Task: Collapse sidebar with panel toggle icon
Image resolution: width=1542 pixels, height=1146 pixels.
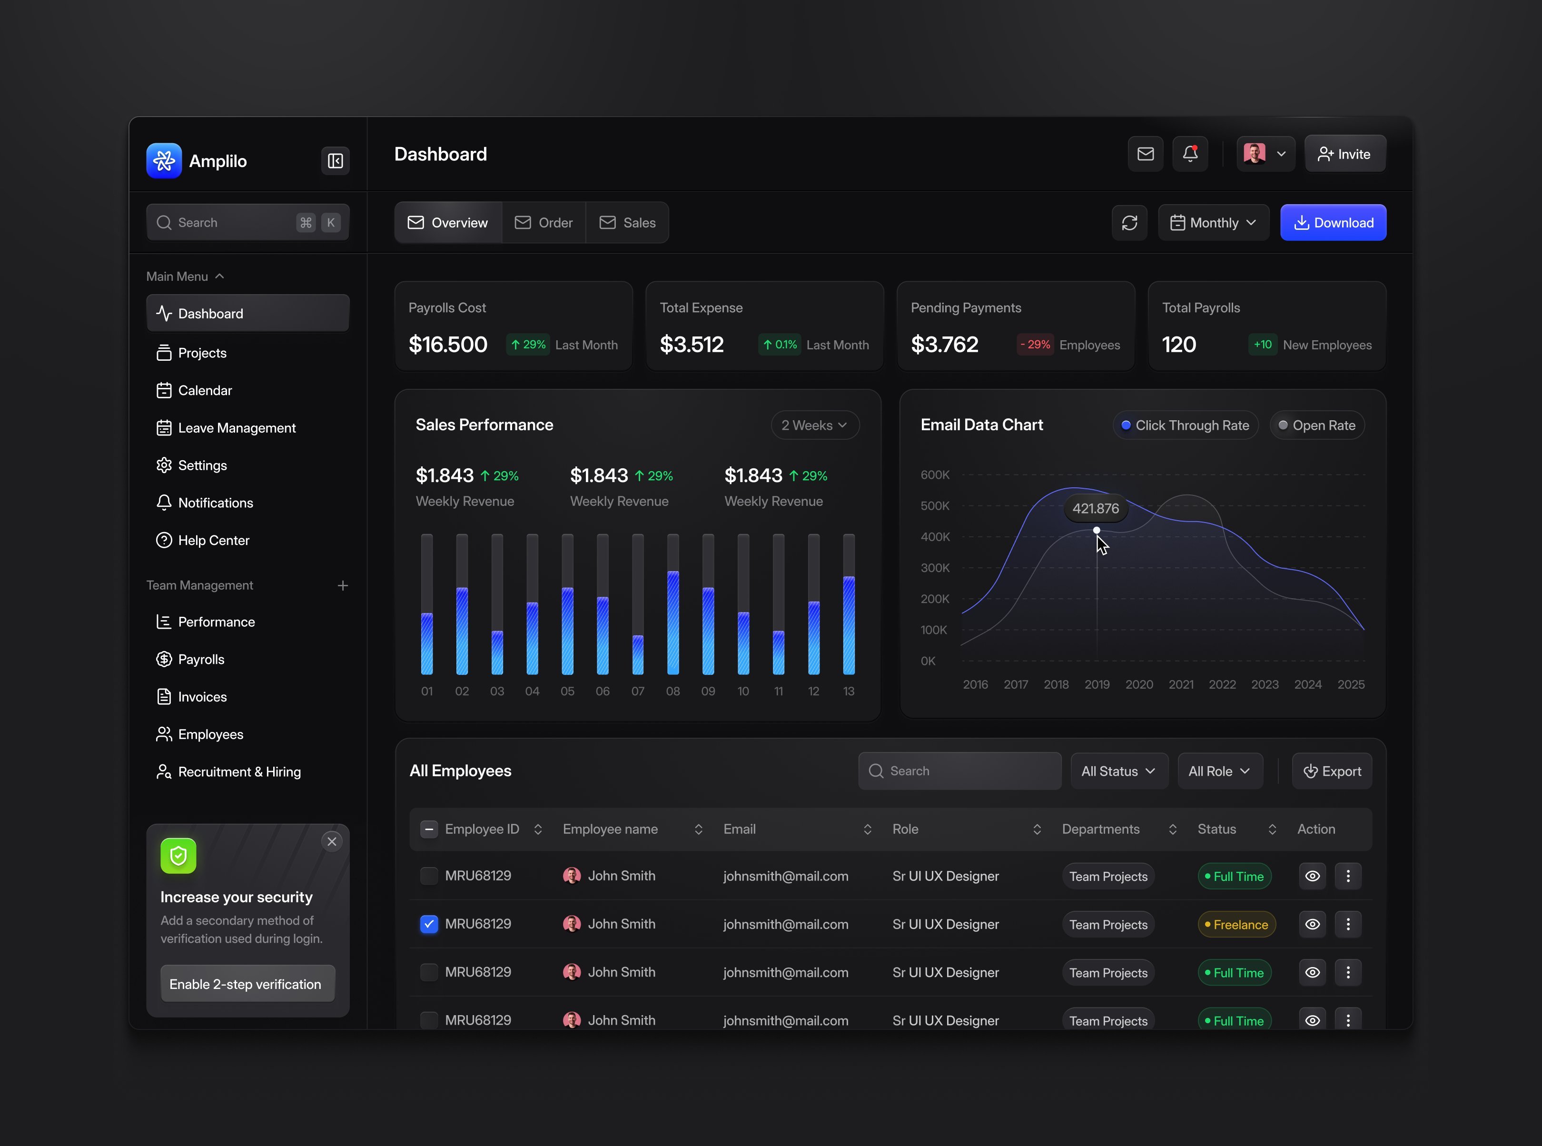Action: click(x=335, y=161)
